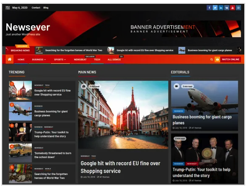The width and height of the screenshot is (246, 188).
Task: Open trending Searching for forgotten heroes headline
Action: (x=51, y=176)
